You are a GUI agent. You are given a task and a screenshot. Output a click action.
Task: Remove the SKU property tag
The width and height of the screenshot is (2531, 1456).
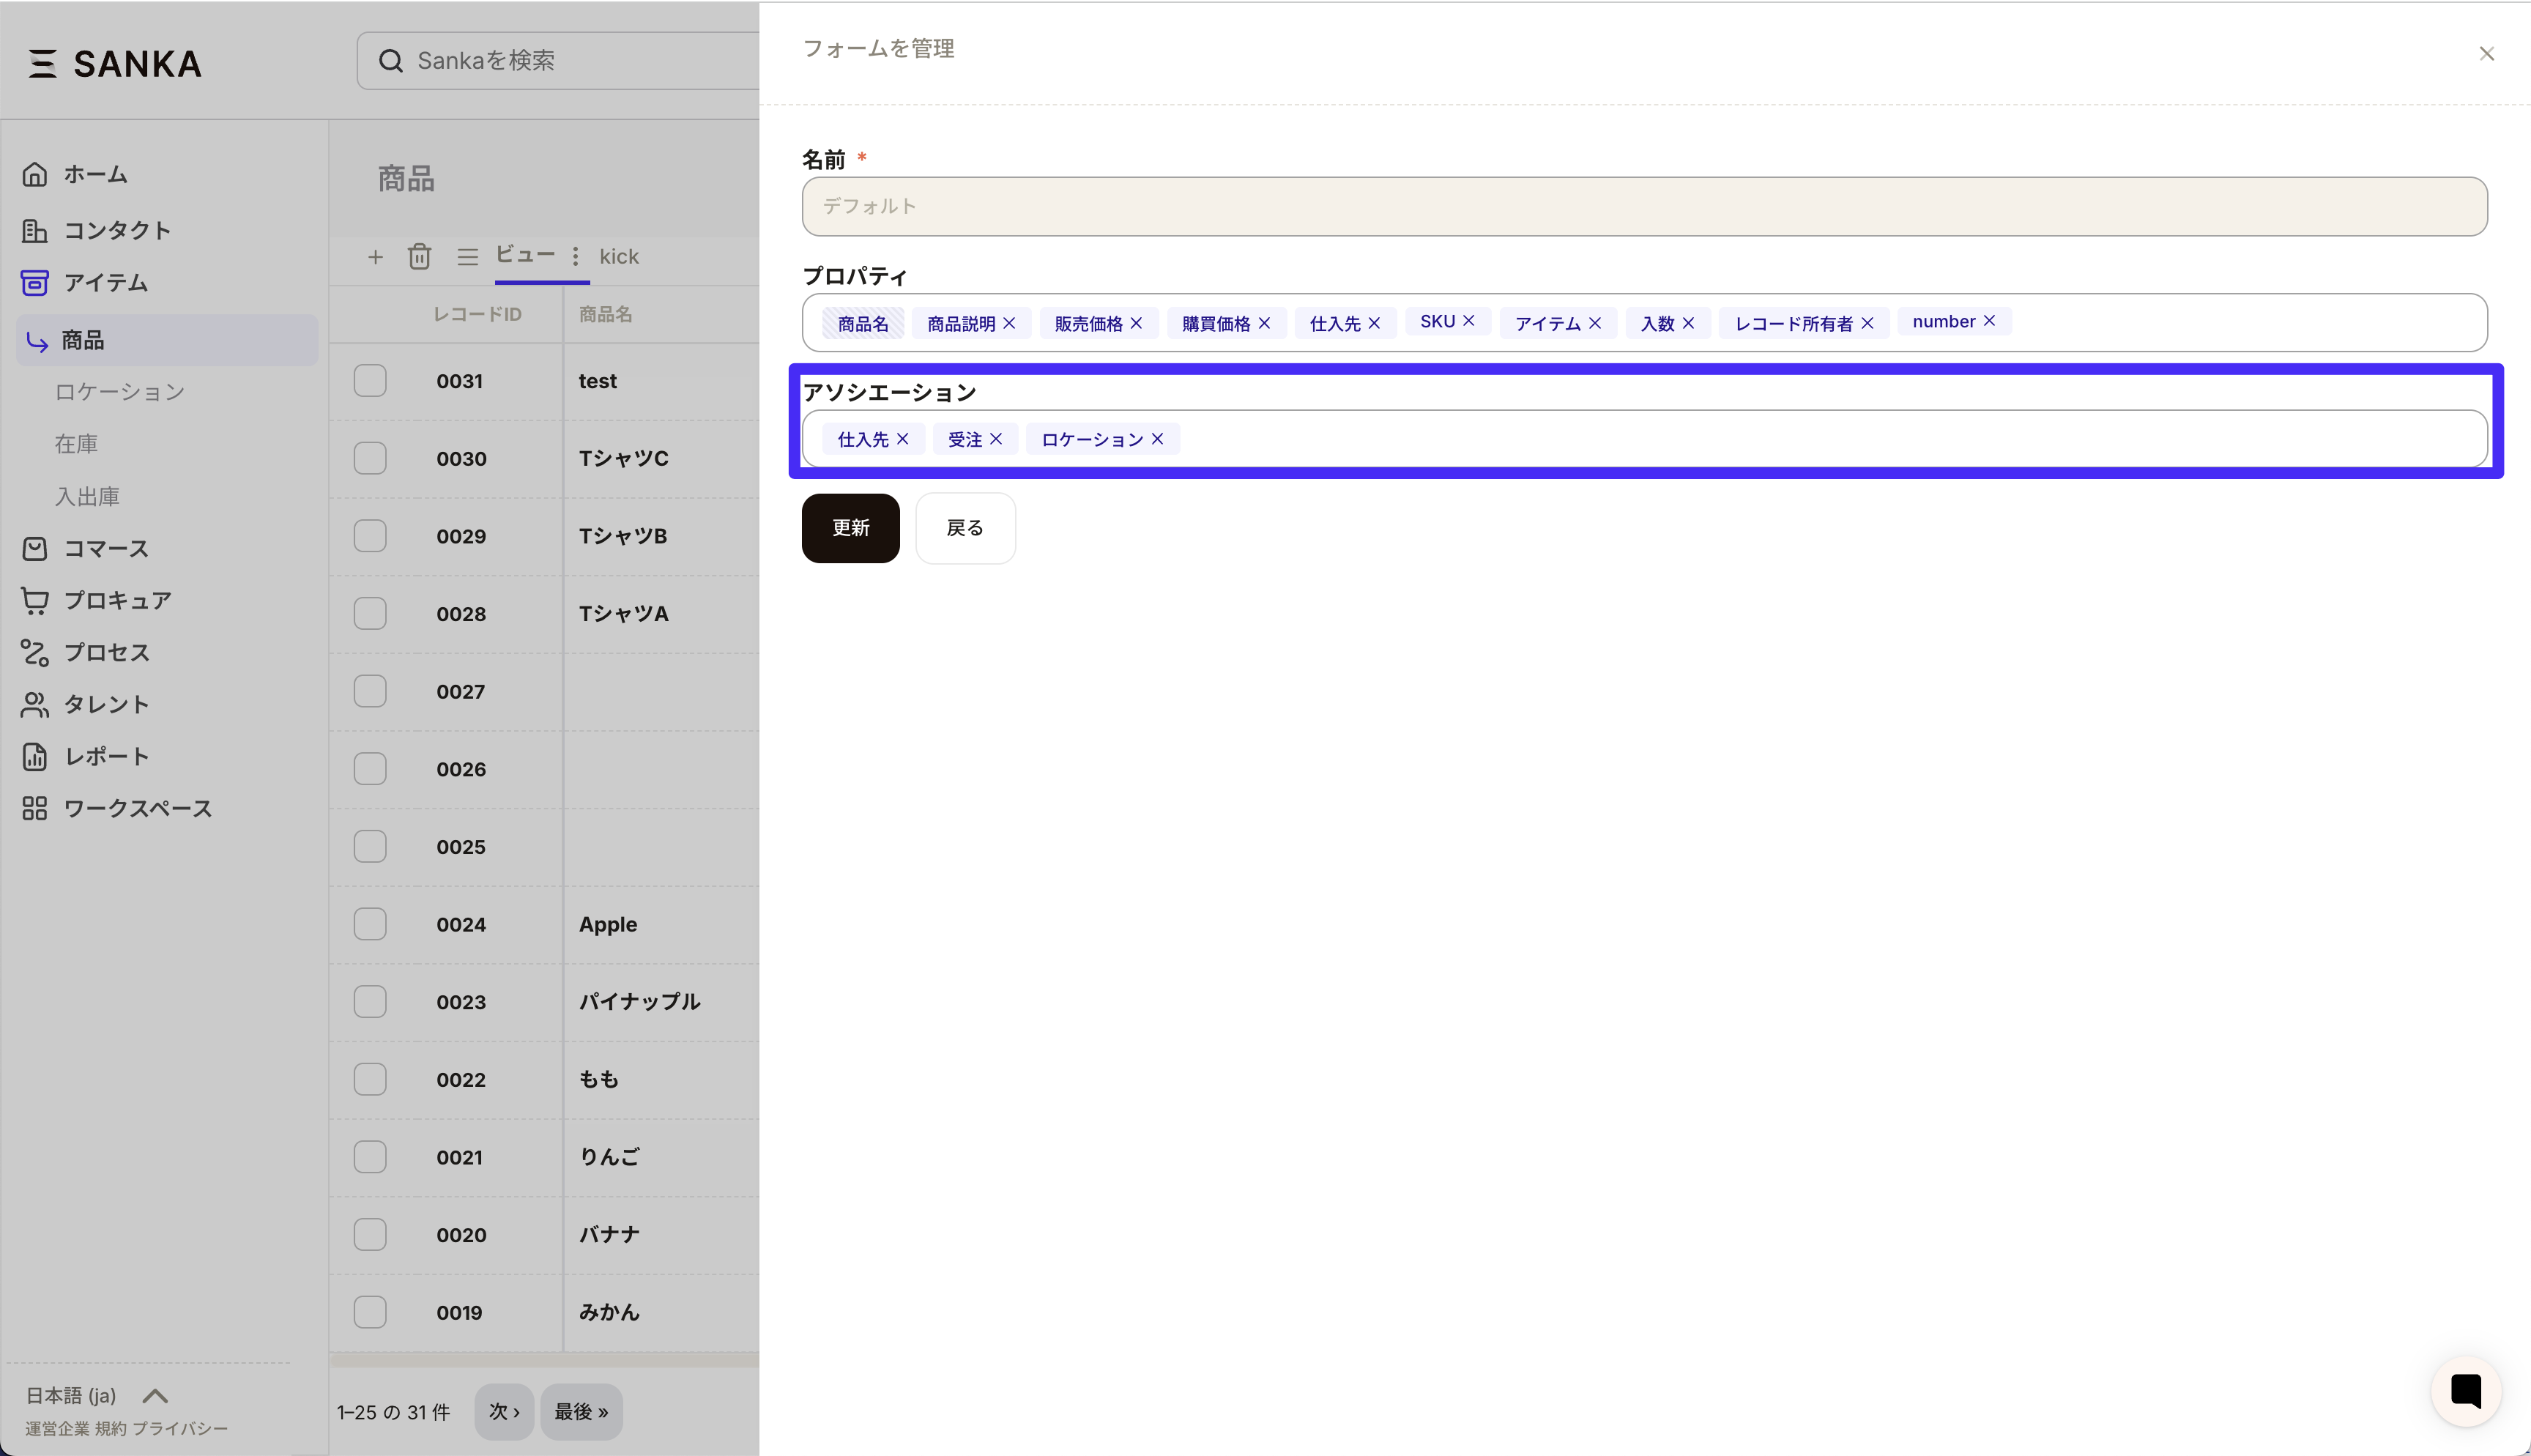1468,321
